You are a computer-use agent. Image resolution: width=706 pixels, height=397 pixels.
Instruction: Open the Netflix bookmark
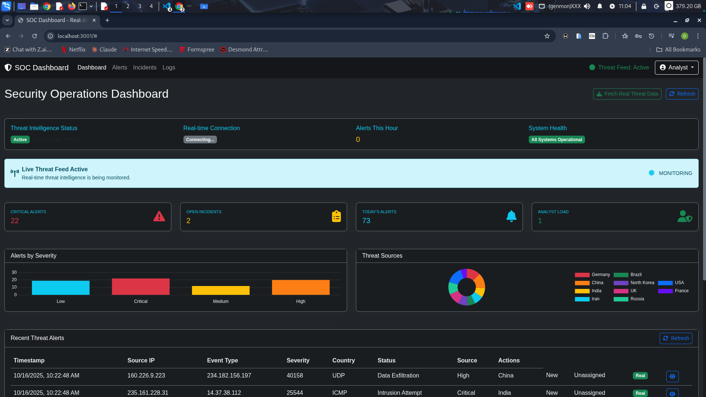[74, 50]
